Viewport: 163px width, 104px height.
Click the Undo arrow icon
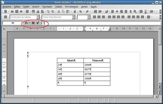(x=80, y=11)
